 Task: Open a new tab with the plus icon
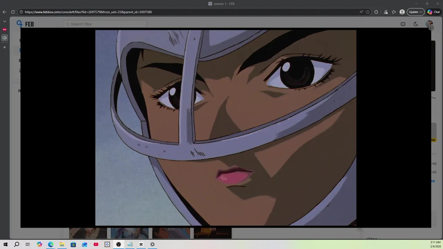click(4, 47)
